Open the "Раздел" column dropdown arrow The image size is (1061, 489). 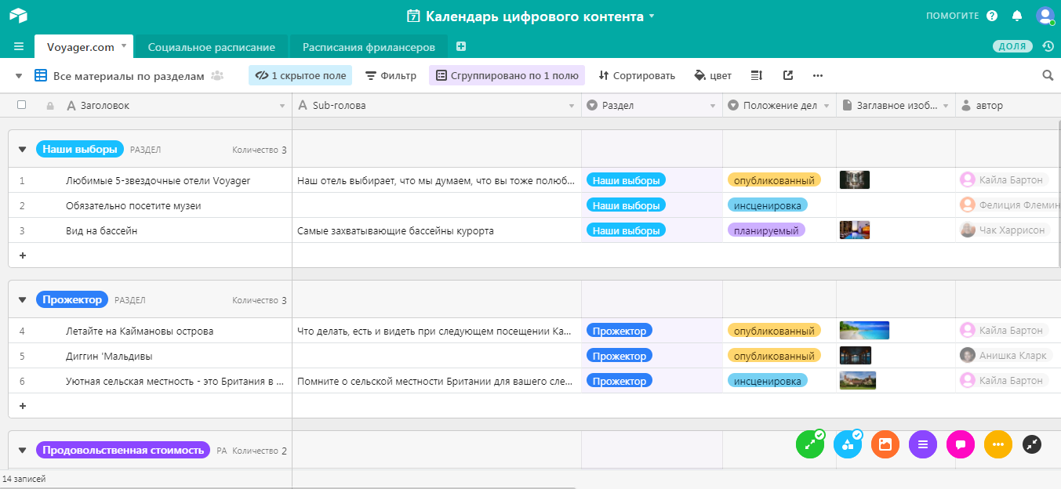pos(713,104)
